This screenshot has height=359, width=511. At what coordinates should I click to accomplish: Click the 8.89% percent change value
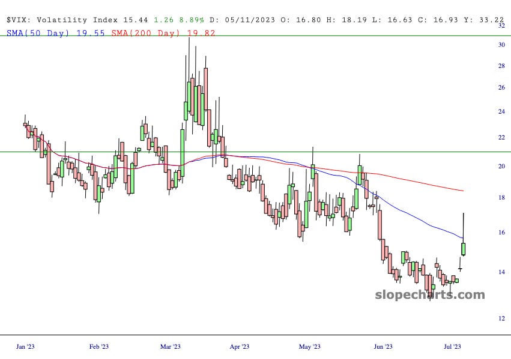pos(192,20)
